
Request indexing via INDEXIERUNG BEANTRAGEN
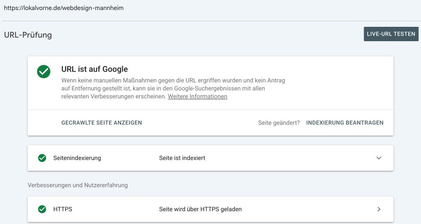(345, 123)
